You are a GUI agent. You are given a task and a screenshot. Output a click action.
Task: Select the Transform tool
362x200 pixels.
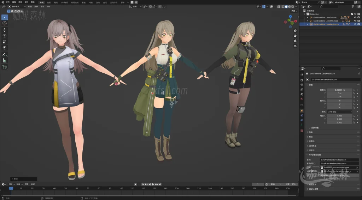[4, 48]
